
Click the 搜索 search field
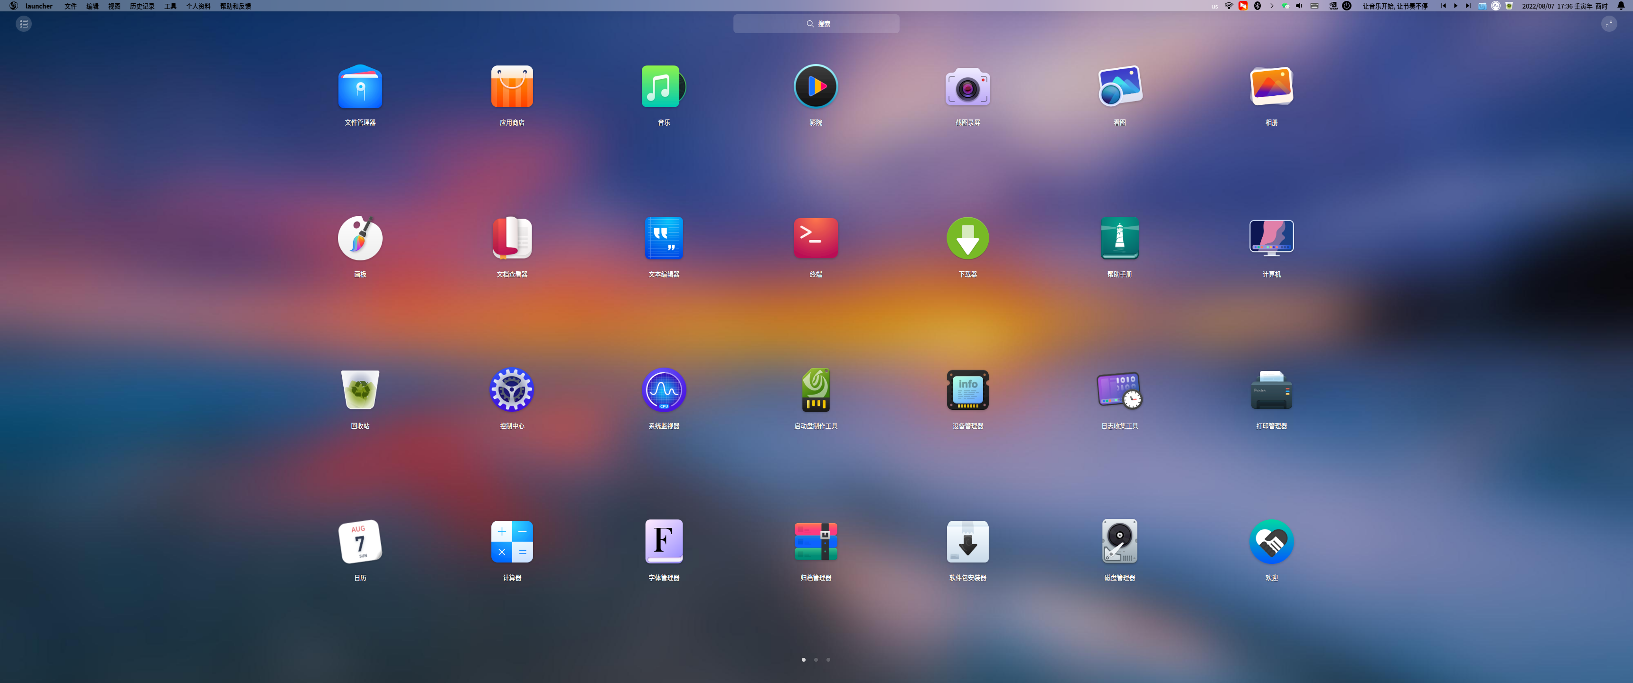[816, 24]
